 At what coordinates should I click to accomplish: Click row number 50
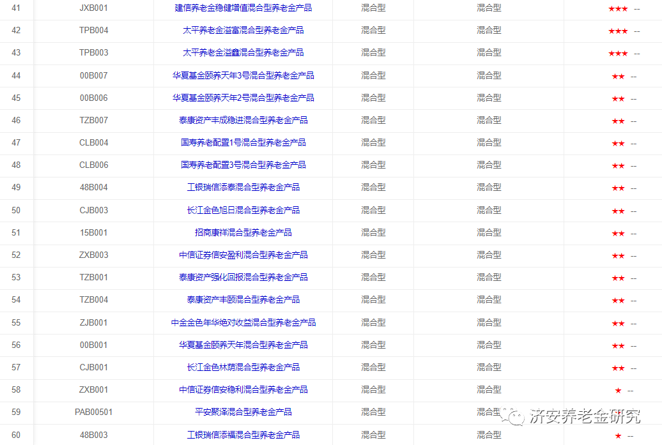coord(16,210)
